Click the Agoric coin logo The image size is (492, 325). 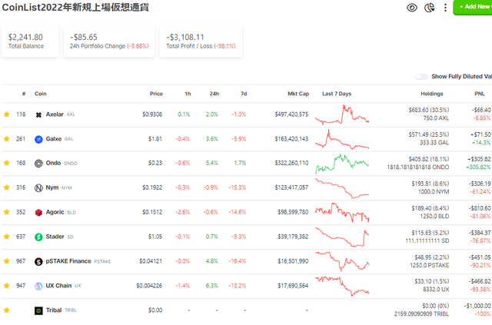[x=38, y=212]
